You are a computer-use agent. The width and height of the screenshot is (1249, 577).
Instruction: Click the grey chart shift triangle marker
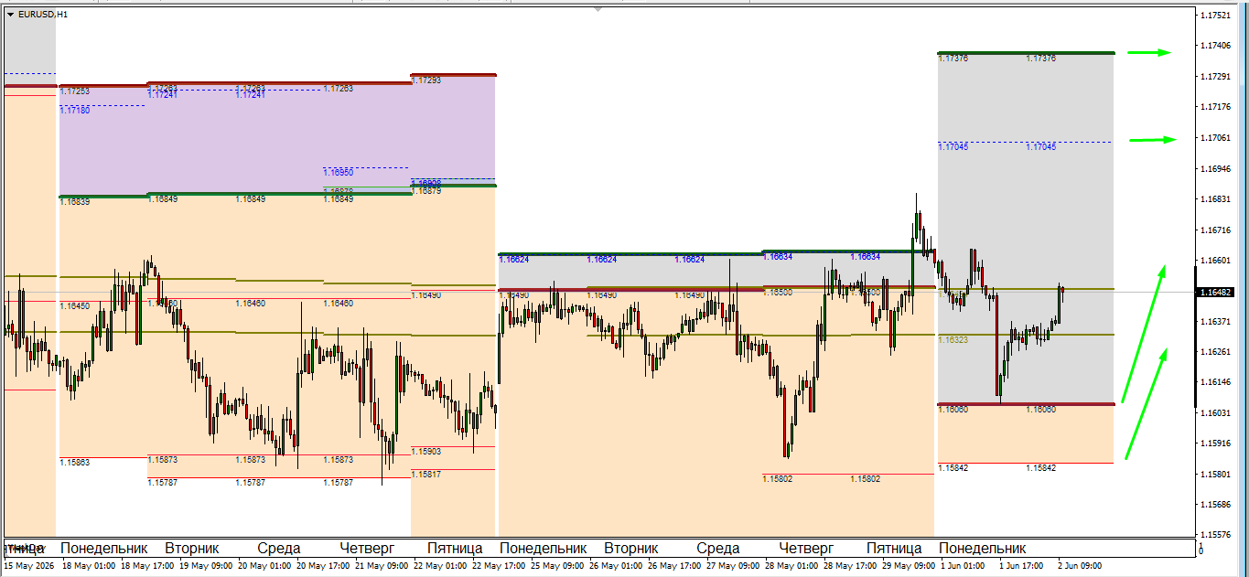(598, 9)
